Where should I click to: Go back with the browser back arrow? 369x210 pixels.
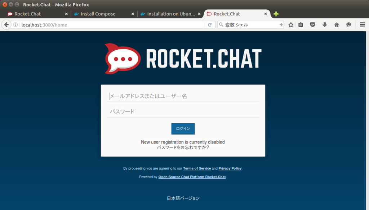pos(6,25)
